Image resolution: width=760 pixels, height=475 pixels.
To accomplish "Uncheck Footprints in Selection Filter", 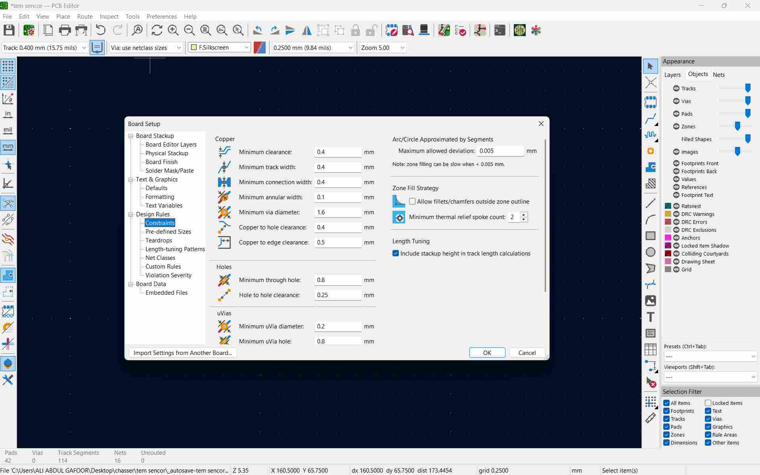I will (x=666, y=411).
